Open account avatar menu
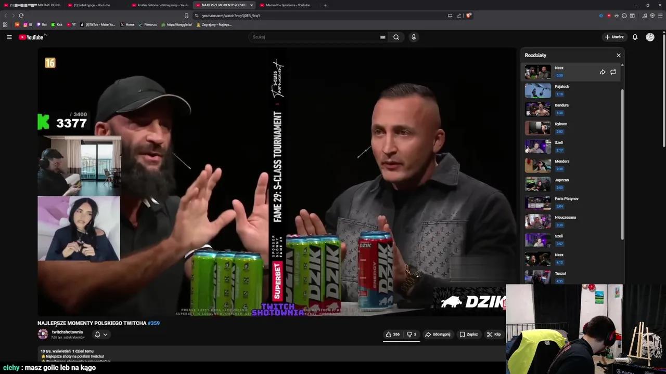 click(x=650, y=37)
